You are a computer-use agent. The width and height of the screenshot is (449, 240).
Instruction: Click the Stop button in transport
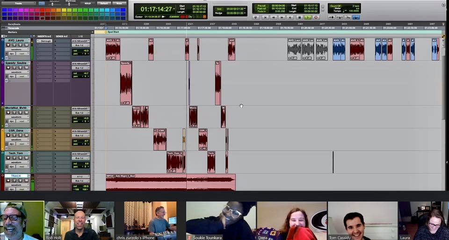(x=299, y=17)
